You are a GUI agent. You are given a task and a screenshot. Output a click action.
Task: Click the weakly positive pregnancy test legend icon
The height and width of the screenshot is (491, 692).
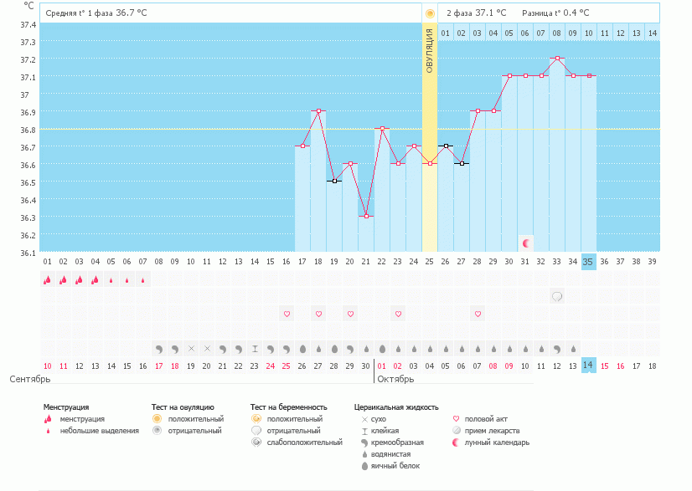point(256,442)
